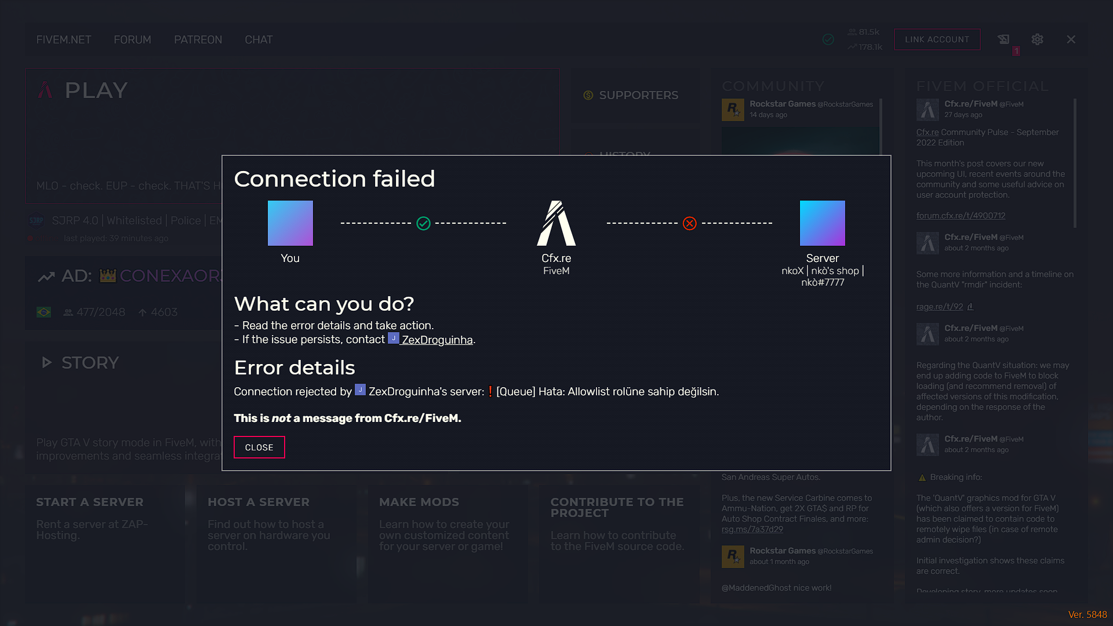Click the PLAY logo icon
This screenshot has height=626, width=1113.
(45, 90)
